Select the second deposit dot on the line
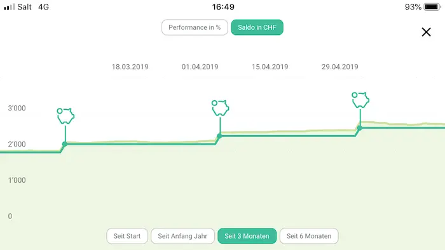Viewport: 445px width, 250px height. 219,136
